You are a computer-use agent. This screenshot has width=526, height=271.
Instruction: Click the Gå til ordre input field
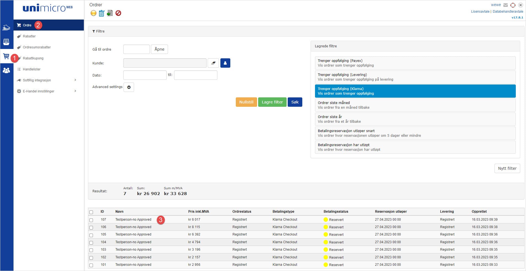pos(136,49)
